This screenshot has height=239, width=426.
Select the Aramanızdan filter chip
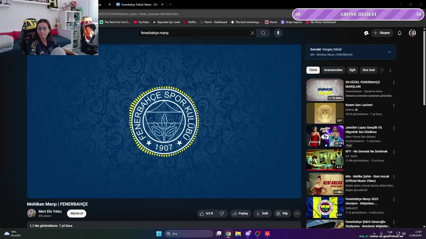tap(333, 70)
